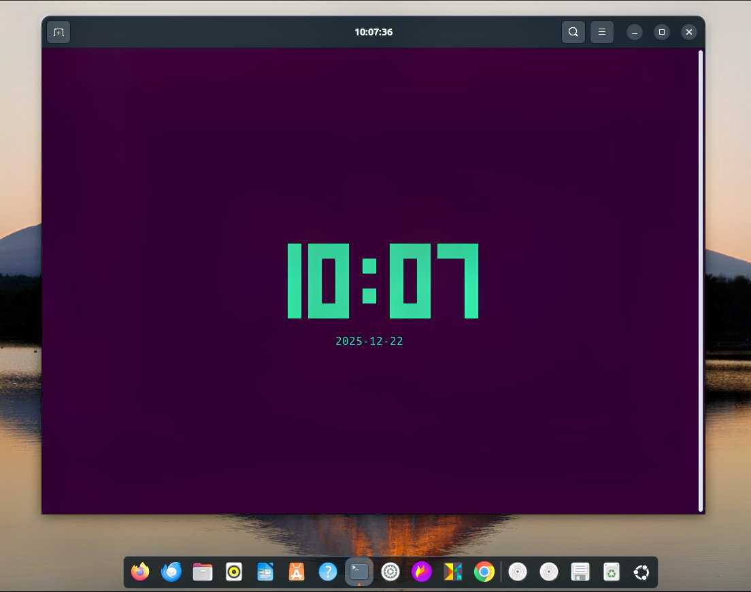Open Thunderbird mail from the dock

(171, 572)
